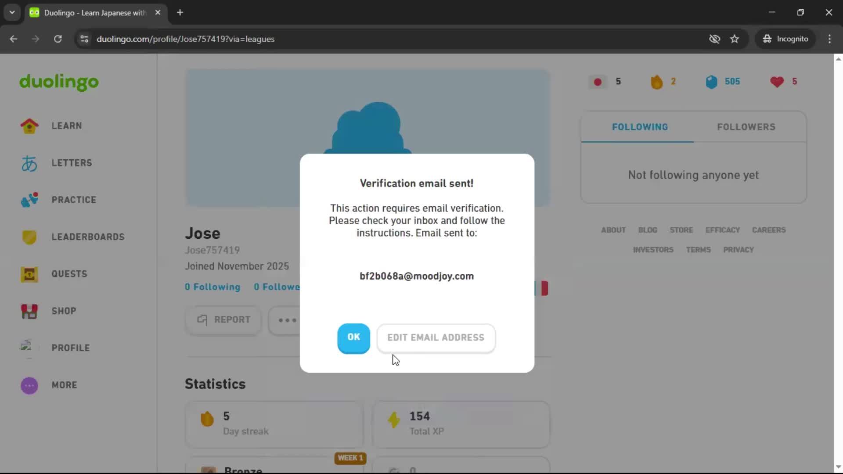Select the Letters sidebar icon

[x=29, y=163]
